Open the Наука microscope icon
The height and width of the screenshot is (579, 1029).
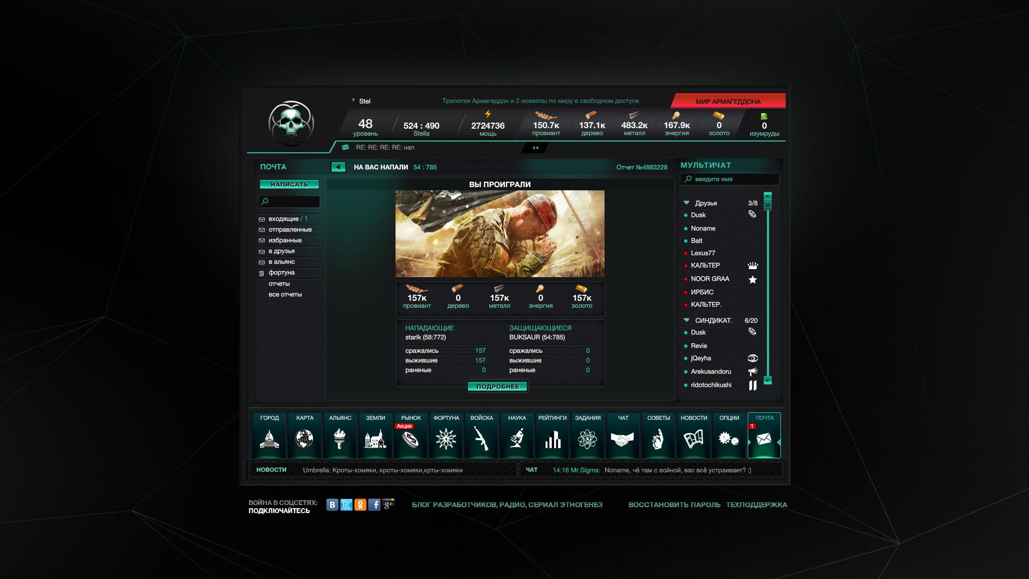[x=517, y=439]
